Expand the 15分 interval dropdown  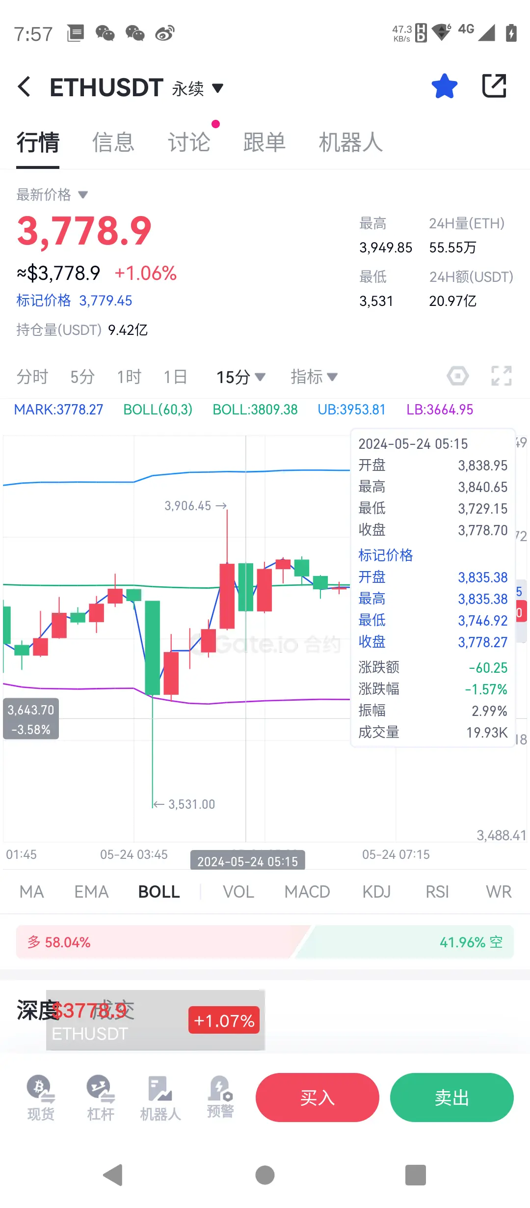coord(240,377)
